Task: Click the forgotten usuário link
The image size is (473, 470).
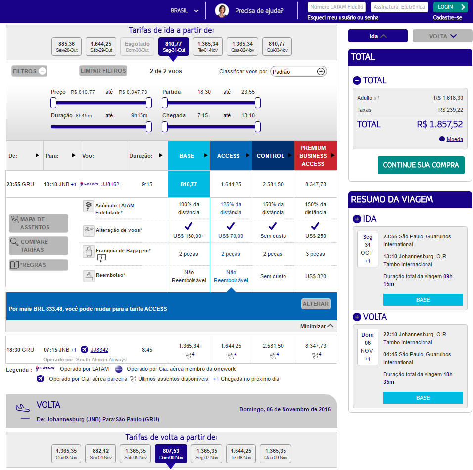Action: click(x=347, y=18)
